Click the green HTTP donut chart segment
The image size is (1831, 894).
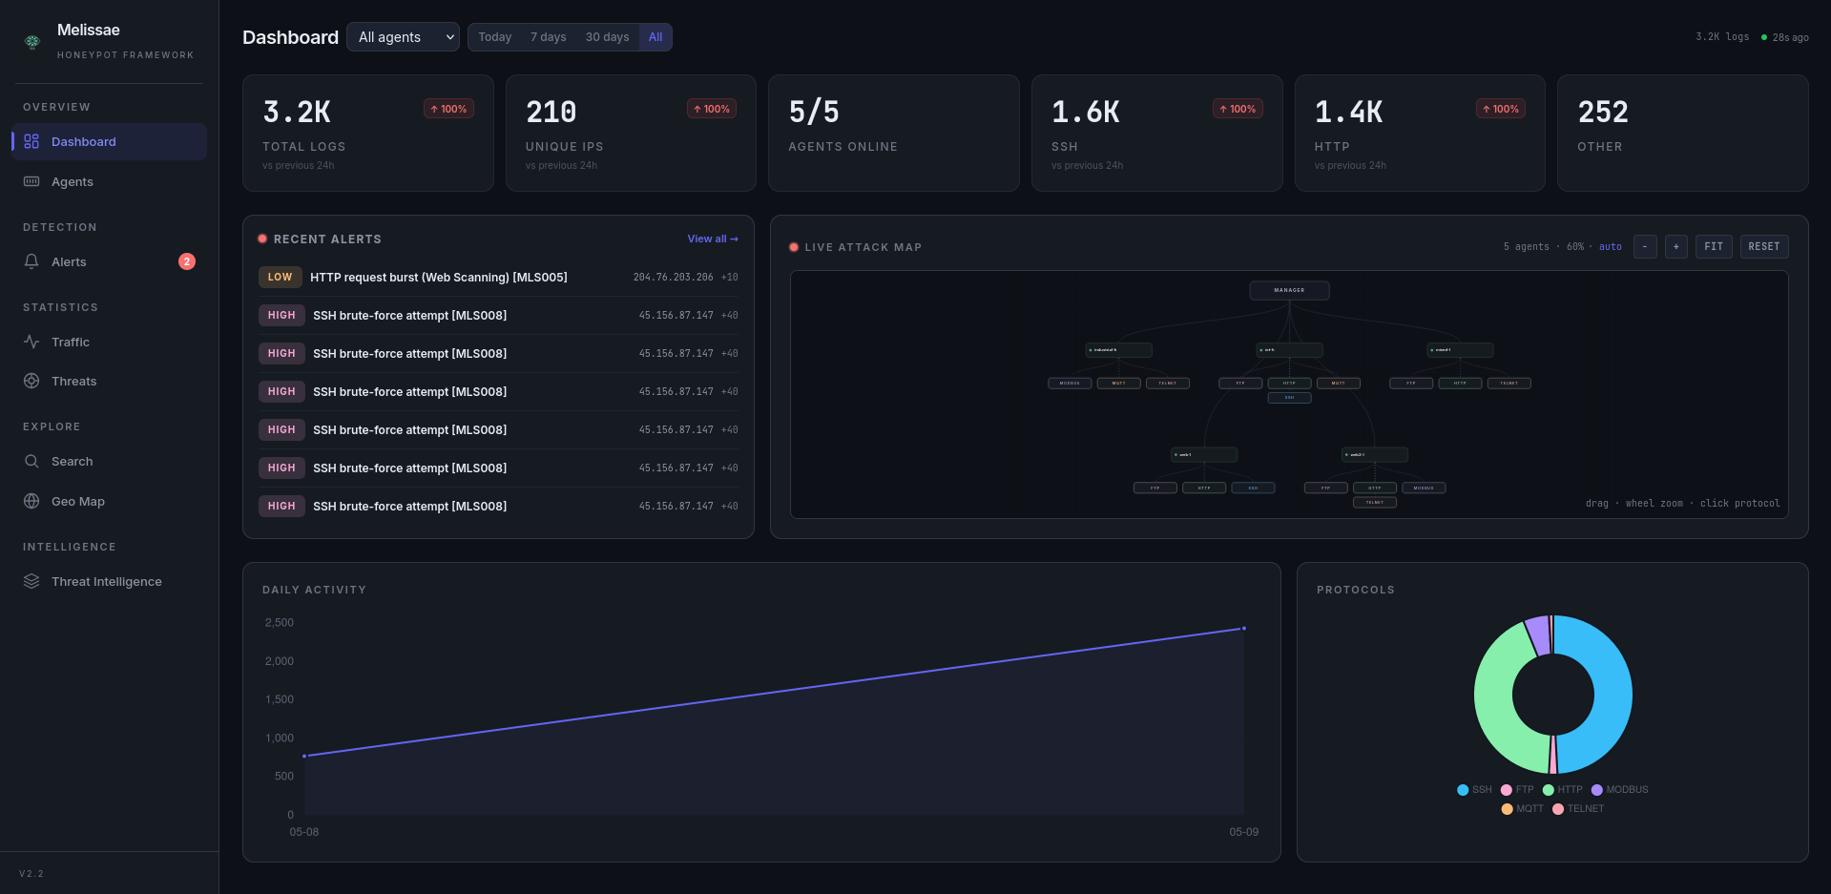click(1494, 701)
